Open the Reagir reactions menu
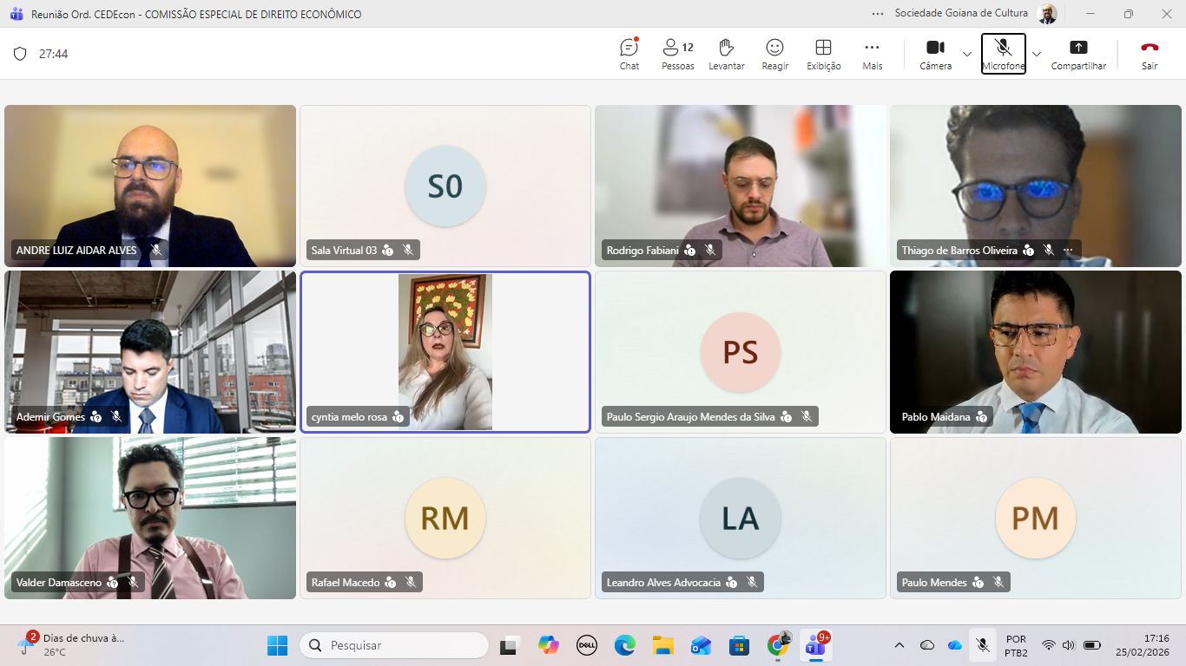The image size is (1186, 666). pos(774,54)
